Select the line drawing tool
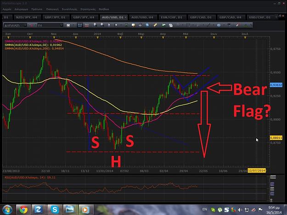287x215 pixels. (x=208, y=25)
